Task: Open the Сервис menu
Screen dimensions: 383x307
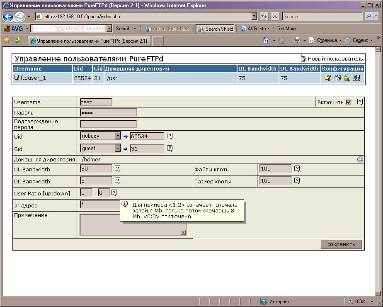Action: [x=360, y=40]
